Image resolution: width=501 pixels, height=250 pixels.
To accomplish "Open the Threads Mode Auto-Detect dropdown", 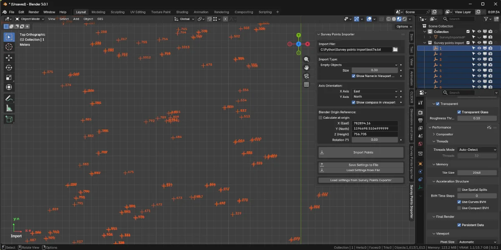I will (x=476, y=149).
